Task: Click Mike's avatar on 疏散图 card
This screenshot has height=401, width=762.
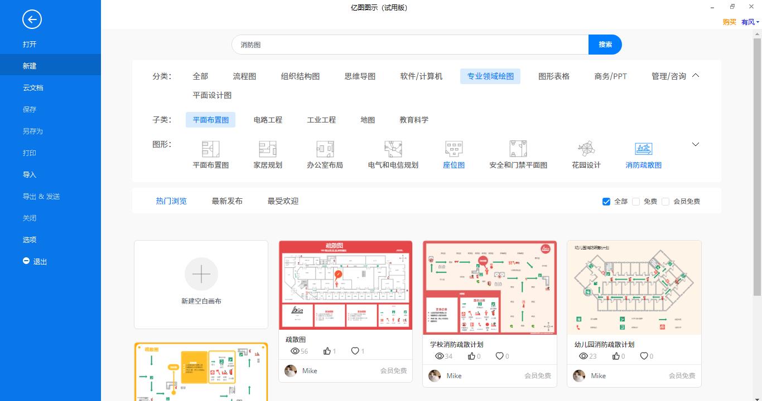Action: (291, 371)
